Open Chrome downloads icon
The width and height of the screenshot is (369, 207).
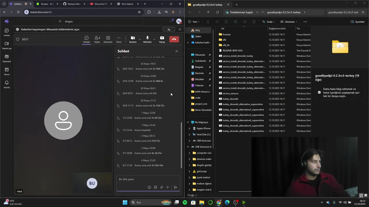click(x=159, y=12)
